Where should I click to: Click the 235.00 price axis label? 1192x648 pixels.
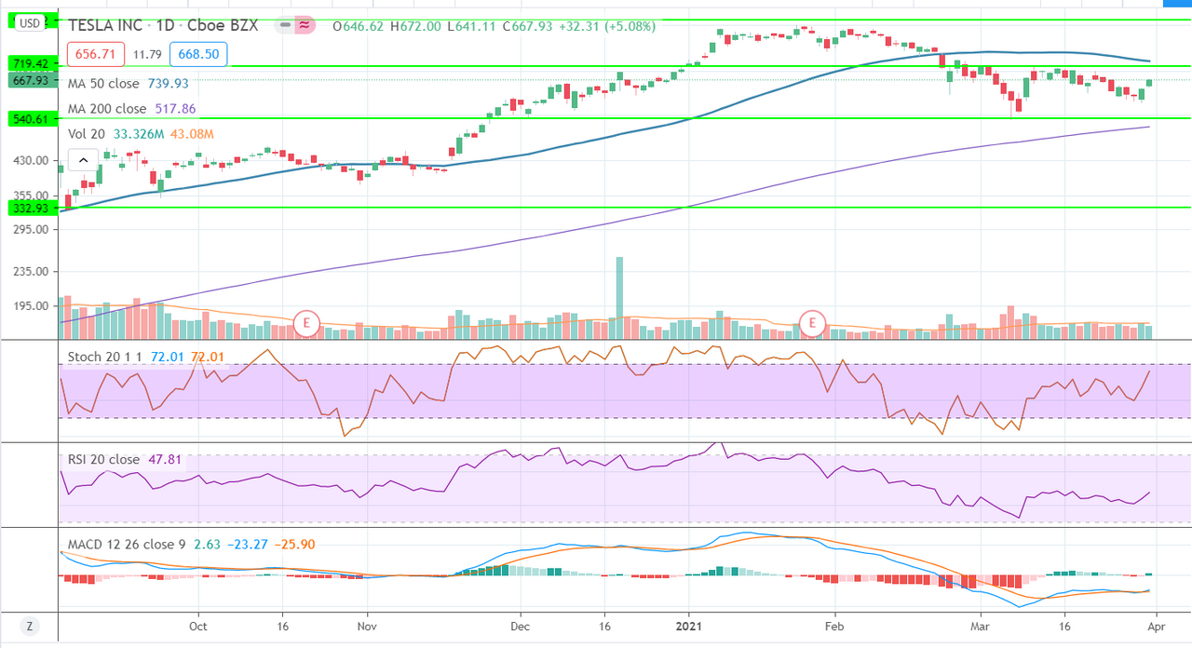[29, 272]
